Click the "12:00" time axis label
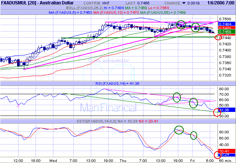Image resolution: width=236 pixels, height=163 pixels. pyautogui.click(x=18, y=160)
